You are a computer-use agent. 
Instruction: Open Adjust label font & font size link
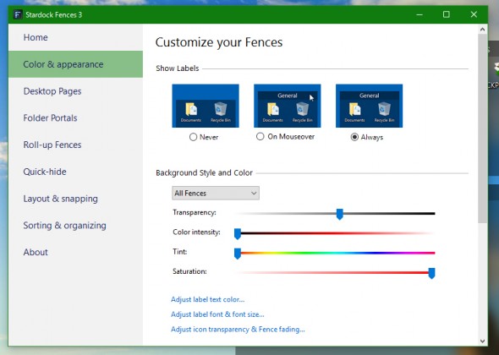tap(217, 314)
